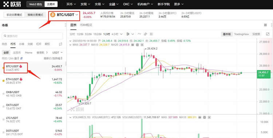The image size is (273, 138).
Task: Switch to the 币种概况 tab
Action: 86,25
